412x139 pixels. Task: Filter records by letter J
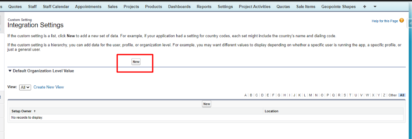point(294,95)
